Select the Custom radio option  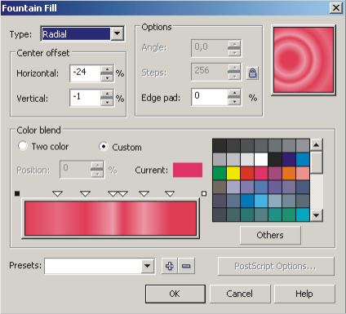pyautogui.click(x=103, y=147)
